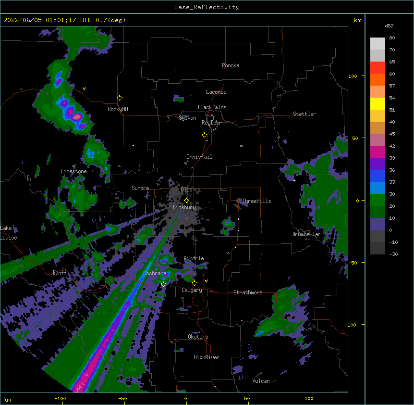Viewport: 414px width, 405px height.
Task: Click the -30 value in dBZ legend
Action: 393,254
